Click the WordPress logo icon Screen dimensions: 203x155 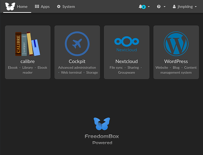176,44
